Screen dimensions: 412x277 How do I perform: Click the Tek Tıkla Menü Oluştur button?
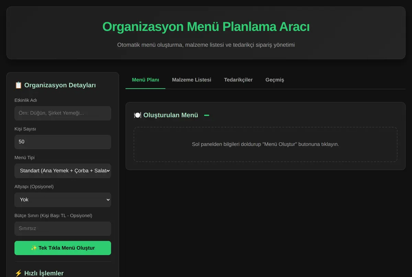(63, 248)
